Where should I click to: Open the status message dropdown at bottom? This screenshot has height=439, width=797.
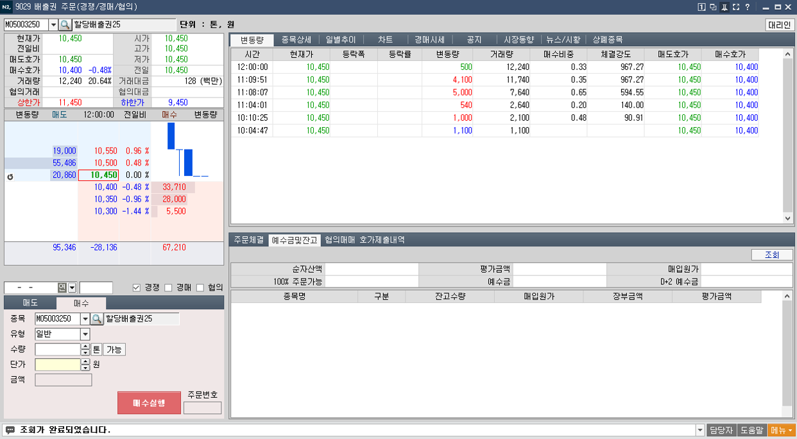pyautogui.click(x=699, y=430)
